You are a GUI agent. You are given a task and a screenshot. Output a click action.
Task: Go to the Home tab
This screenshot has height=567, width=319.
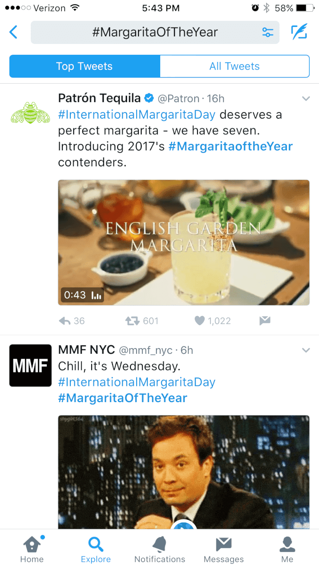point(32,549)
